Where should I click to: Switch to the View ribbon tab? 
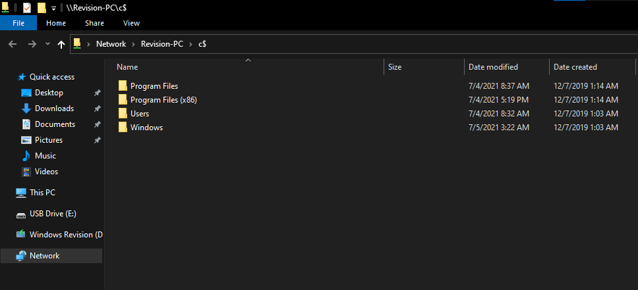click(131, 23)
